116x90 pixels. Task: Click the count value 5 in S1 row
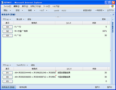(106, 27)
